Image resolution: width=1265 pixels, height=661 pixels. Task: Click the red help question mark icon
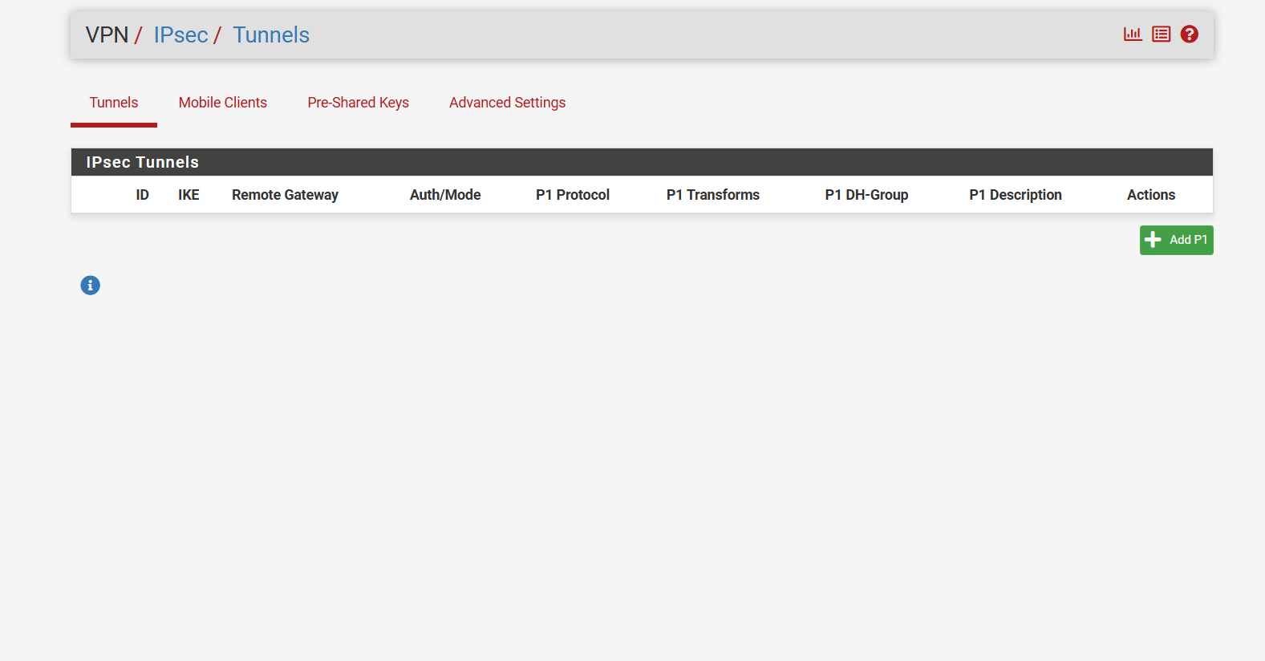tap(1189, 34)
